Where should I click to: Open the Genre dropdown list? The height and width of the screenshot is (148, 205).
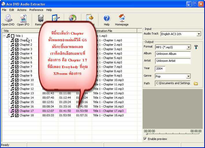[x=188, y=76]
